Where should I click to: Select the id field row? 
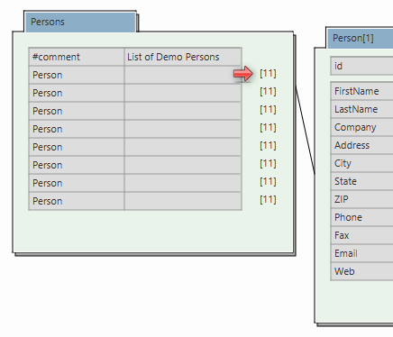362,66
